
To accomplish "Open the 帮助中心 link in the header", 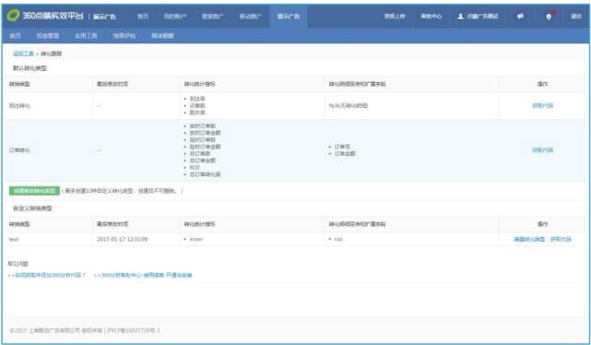I will point(431,17).
